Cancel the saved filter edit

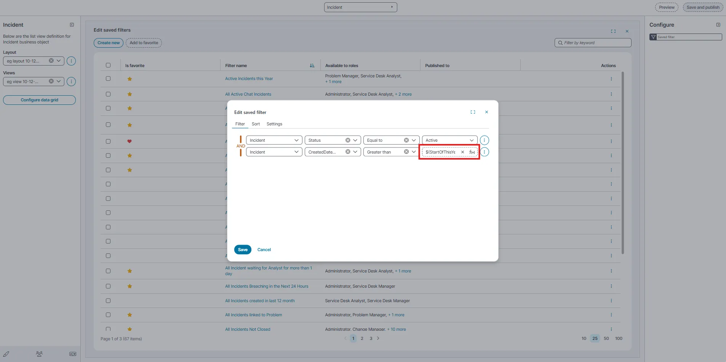pyautogui.click(x=264, y=250)
